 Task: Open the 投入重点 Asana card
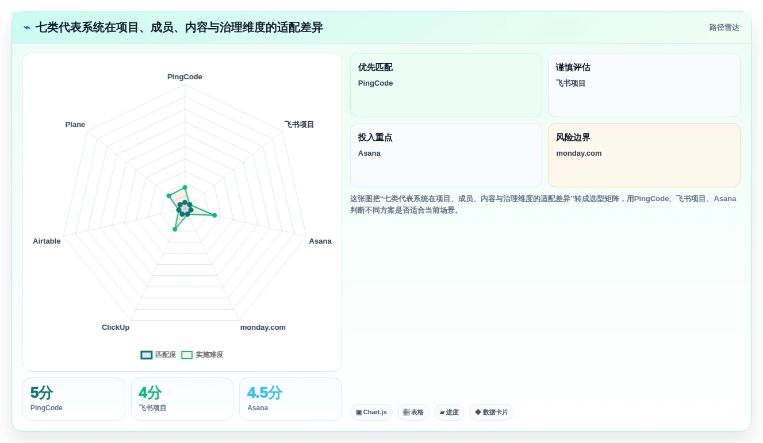click(x=446, y=155)
